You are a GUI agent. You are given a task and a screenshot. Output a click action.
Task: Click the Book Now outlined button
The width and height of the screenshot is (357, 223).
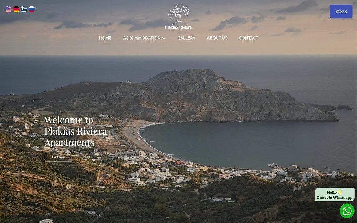59,157
